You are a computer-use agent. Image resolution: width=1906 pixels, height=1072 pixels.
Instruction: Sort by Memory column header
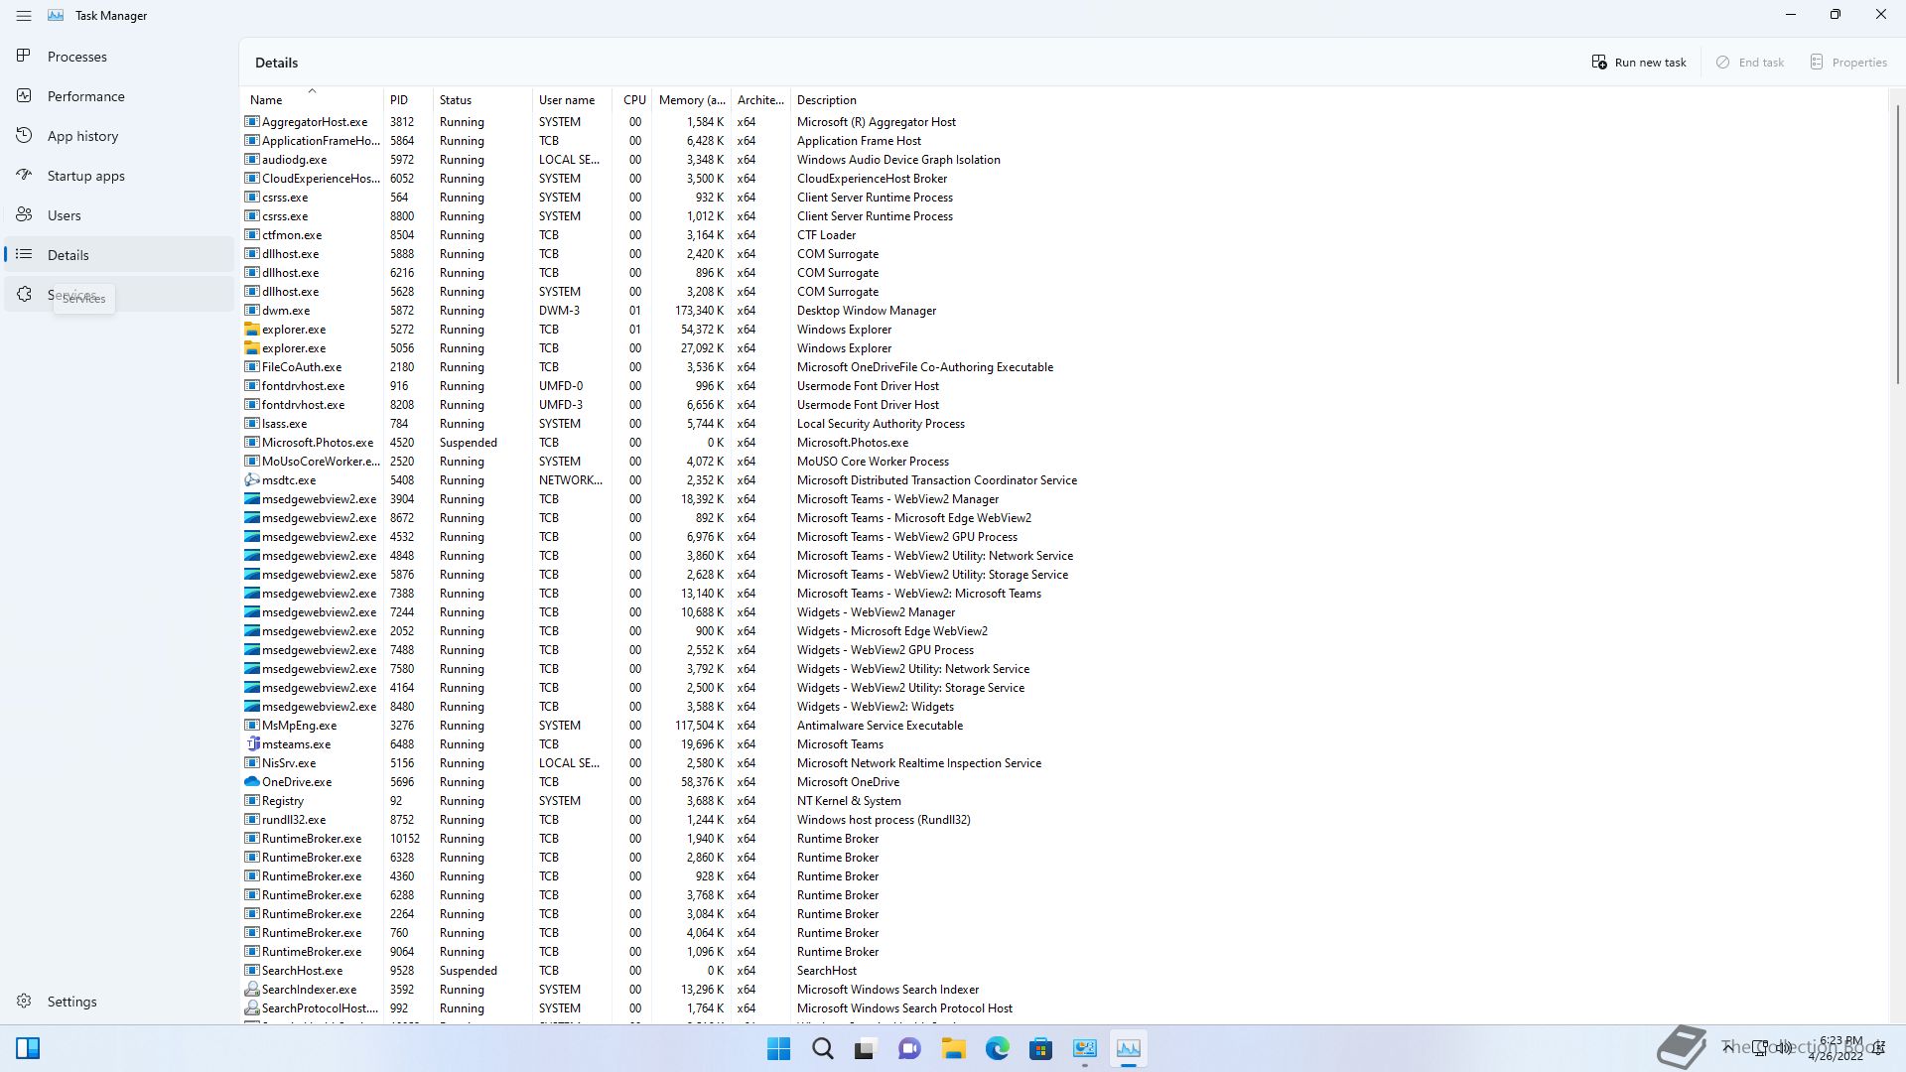(691, 100)
